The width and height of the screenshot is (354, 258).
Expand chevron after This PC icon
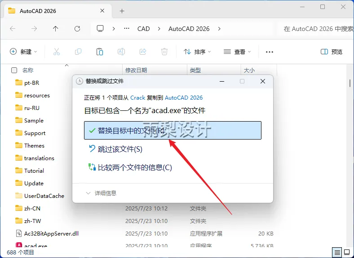114,29
